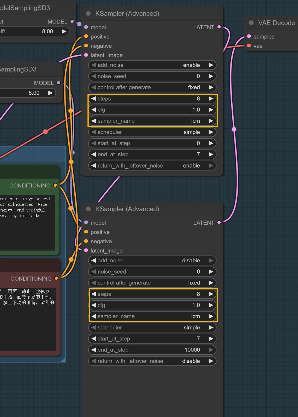Click previous arrow on top KSampler scheduler

click(x=94, y=132)
